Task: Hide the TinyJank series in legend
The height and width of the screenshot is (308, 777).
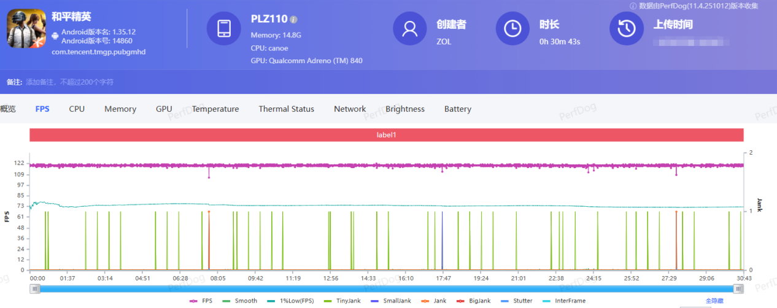Action: pos(342,301)
